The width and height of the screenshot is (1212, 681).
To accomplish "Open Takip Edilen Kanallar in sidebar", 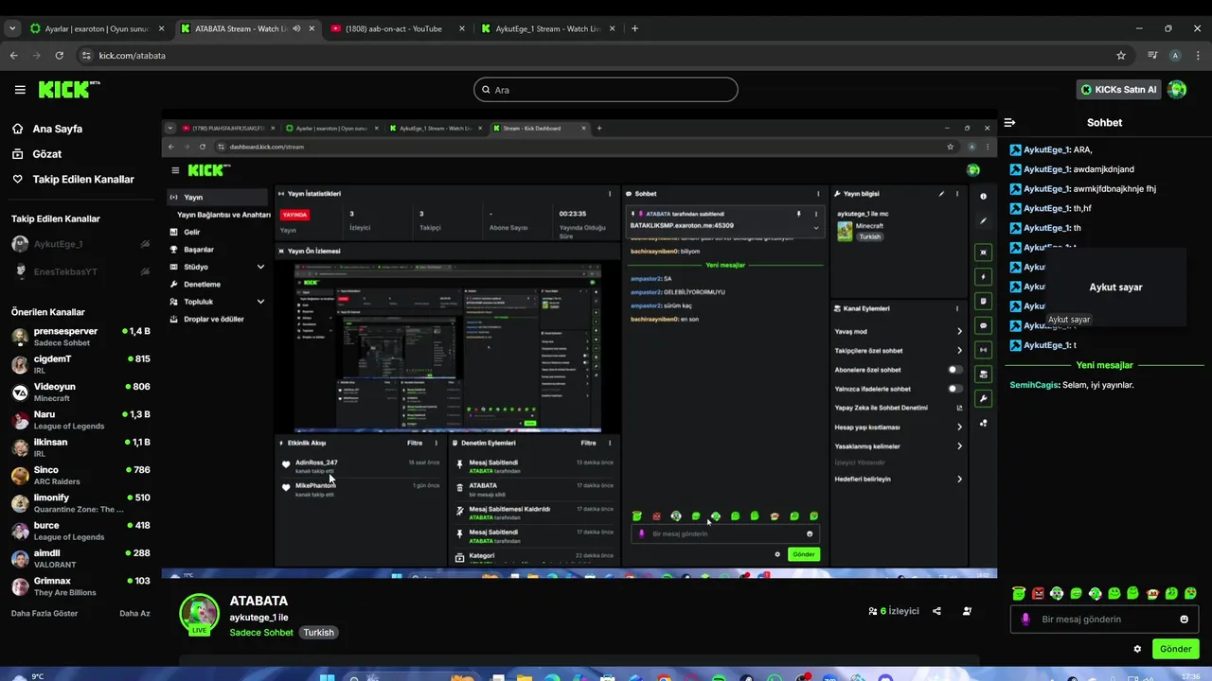I will tap(83, 179).
